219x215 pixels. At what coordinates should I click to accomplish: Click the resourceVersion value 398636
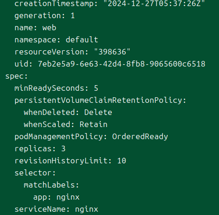tap(112, 52)
